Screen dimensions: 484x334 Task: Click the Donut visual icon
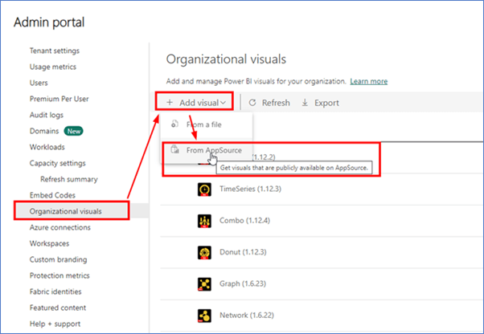pyautogui.click(x=204, y=253)
